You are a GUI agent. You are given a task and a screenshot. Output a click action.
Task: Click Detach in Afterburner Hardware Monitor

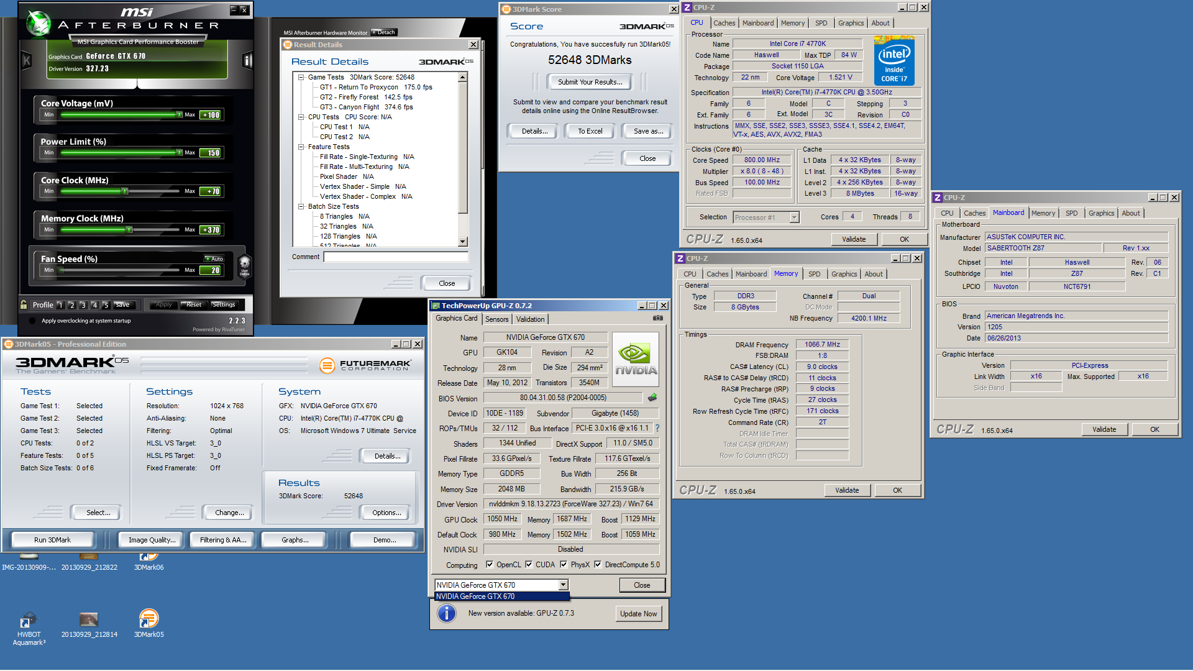click(384, 32)
